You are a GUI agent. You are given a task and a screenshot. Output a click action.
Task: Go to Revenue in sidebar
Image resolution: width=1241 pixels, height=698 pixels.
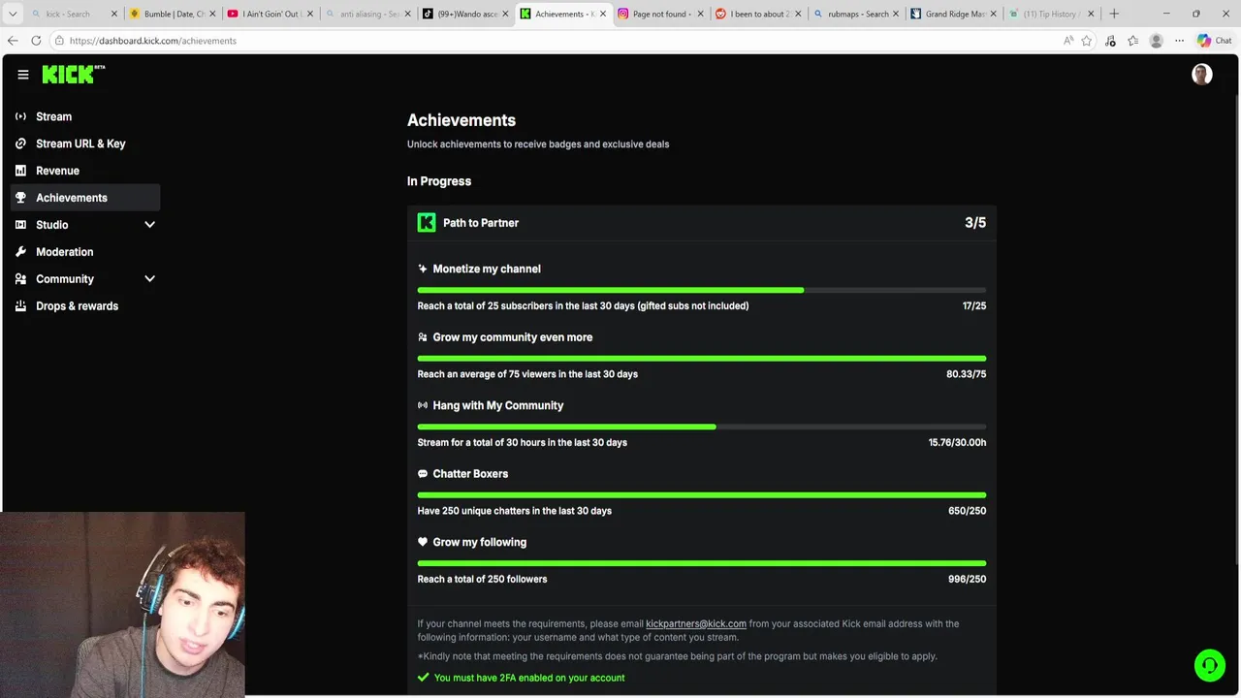85,171
